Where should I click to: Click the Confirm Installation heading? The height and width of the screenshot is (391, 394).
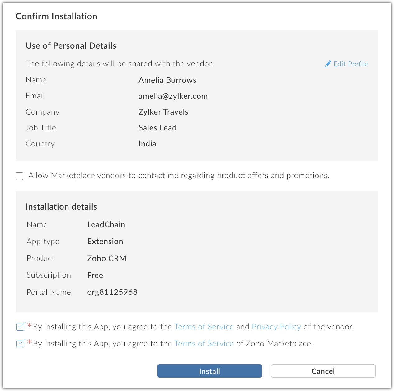[x=57, y=16]
